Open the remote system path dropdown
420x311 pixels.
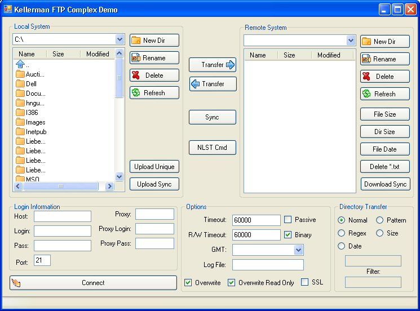[351, 41]
